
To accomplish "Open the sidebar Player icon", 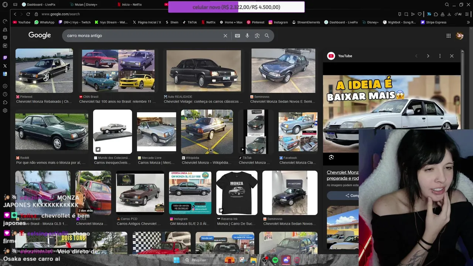I will pyautogui.click(x=5, y=86).
